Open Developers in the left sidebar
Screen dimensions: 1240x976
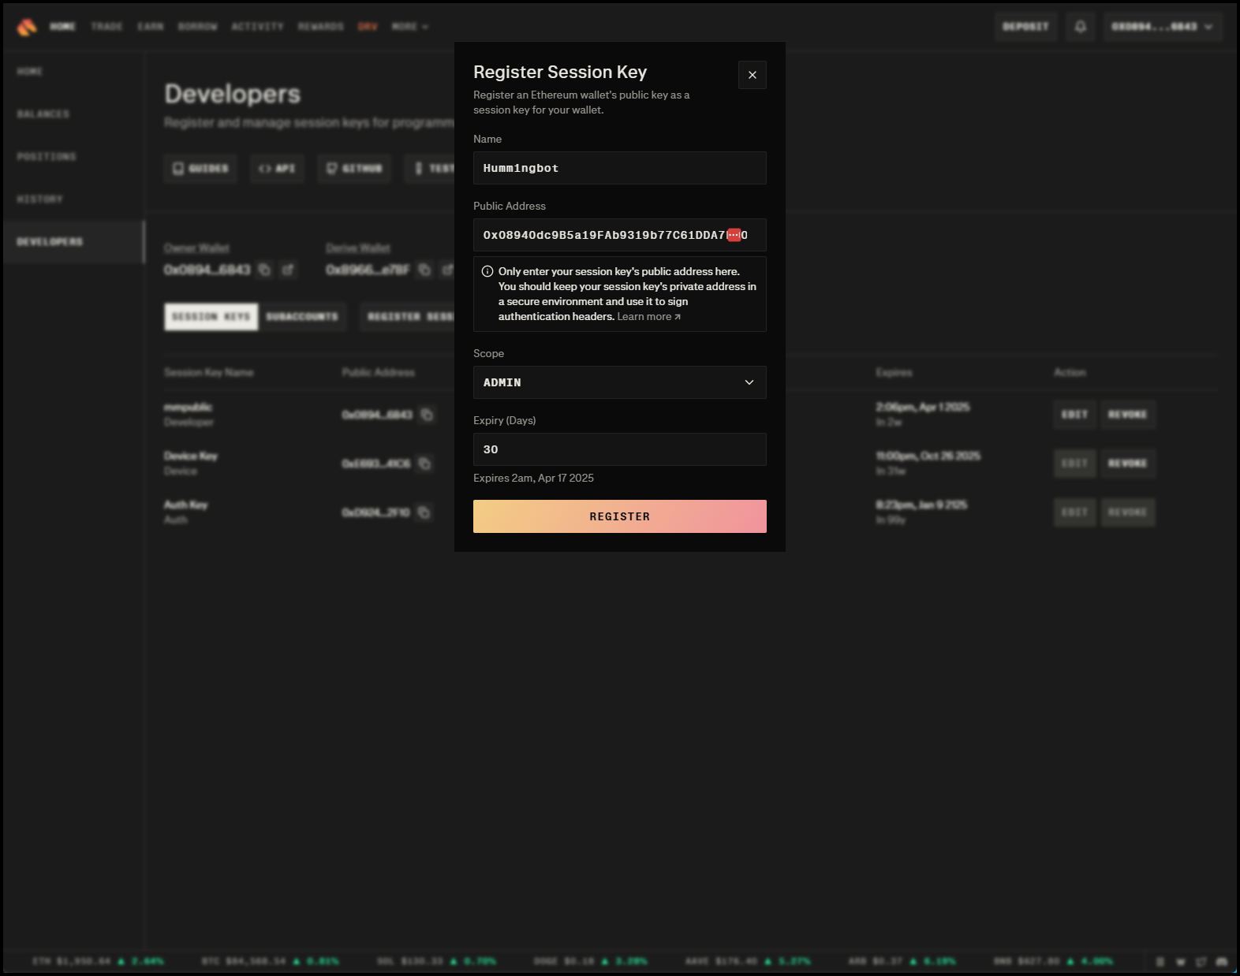(x=50, y=242)
